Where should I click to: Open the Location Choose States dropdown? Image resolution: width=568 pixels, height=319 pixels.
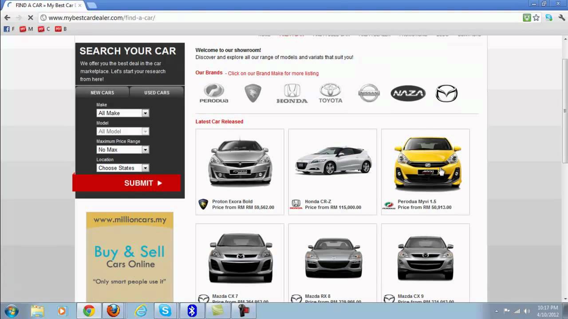click(x=123, y=168)
